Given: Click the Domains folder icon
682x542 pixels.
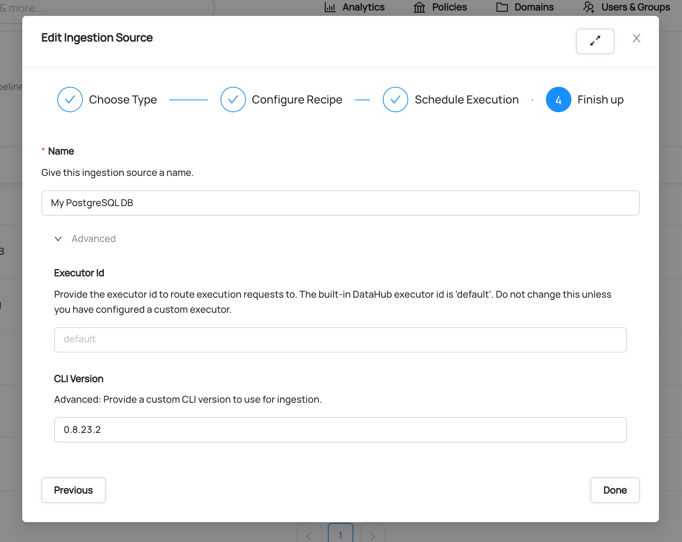Looking at the screenshot, I should (503, 7).
